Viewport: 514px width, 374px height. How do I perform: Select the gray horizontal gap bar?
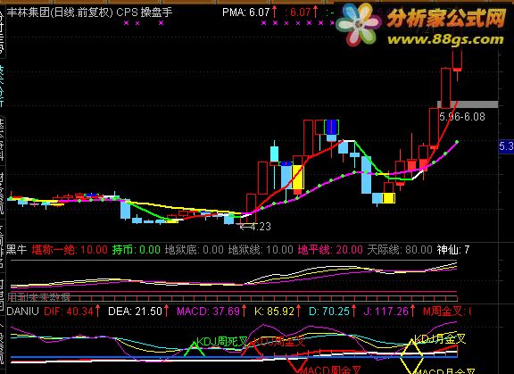[468, 104]
